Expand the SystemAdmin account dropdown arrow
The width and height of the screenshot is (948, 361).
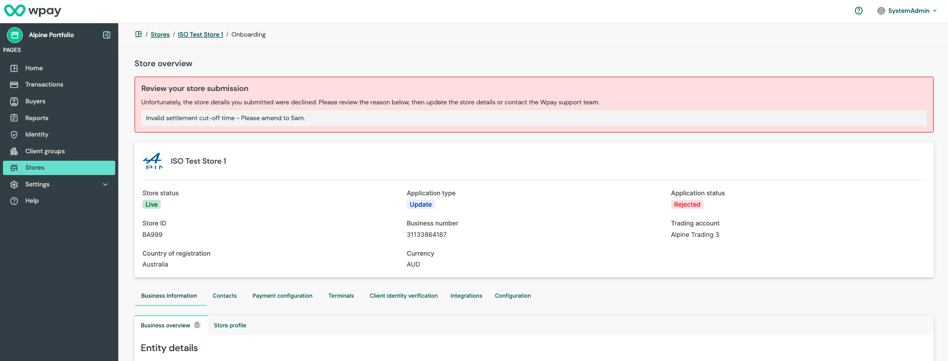(x=935, y=11)
